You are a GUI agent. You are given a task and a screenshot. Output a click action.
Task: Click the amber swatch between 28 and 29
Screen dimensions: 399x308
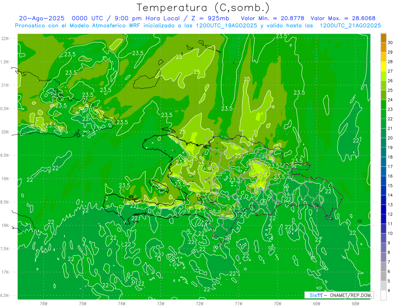[383, 57]
